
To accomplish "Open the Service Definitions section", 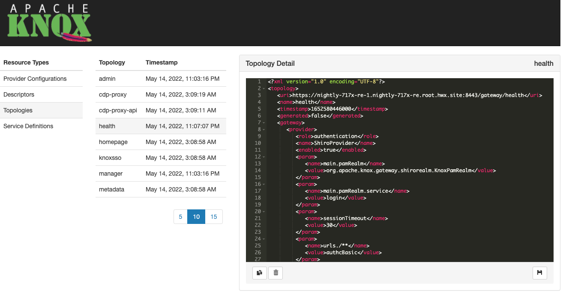I will (x=28, y=126).
